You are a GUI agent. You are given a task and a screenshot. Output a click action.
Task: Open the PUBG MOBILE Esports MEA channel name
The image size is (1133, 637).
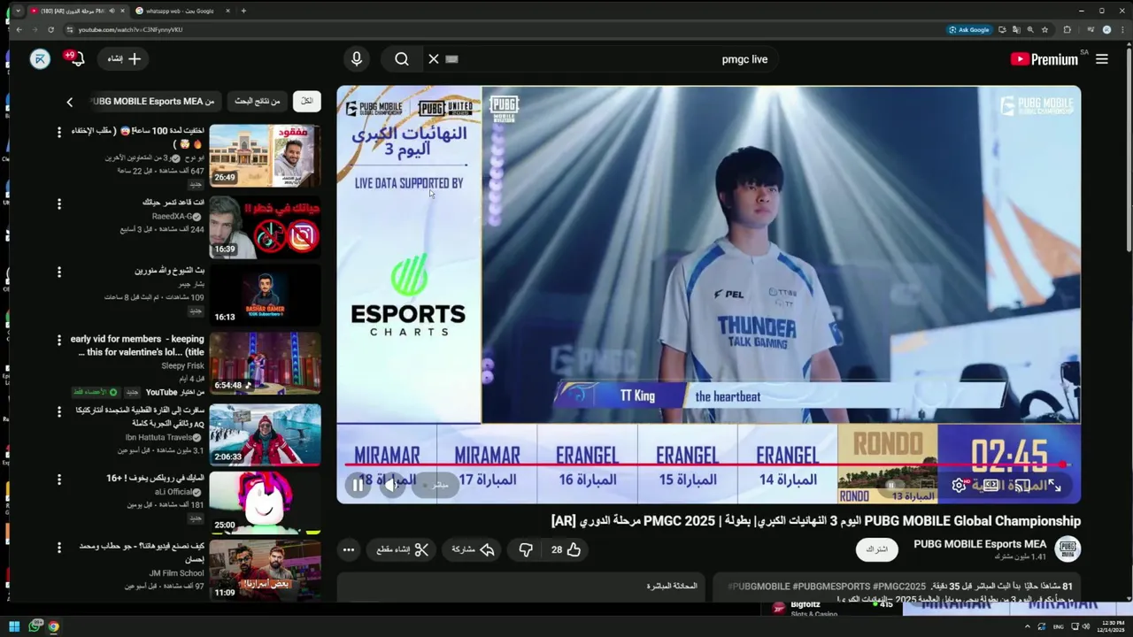click(x=980, y=544)
